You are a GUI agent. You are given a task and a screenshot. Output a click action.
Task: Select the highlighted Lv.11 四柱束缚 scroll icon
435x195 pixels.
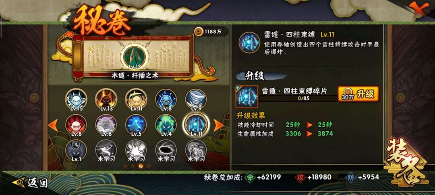tap(196, 125)
